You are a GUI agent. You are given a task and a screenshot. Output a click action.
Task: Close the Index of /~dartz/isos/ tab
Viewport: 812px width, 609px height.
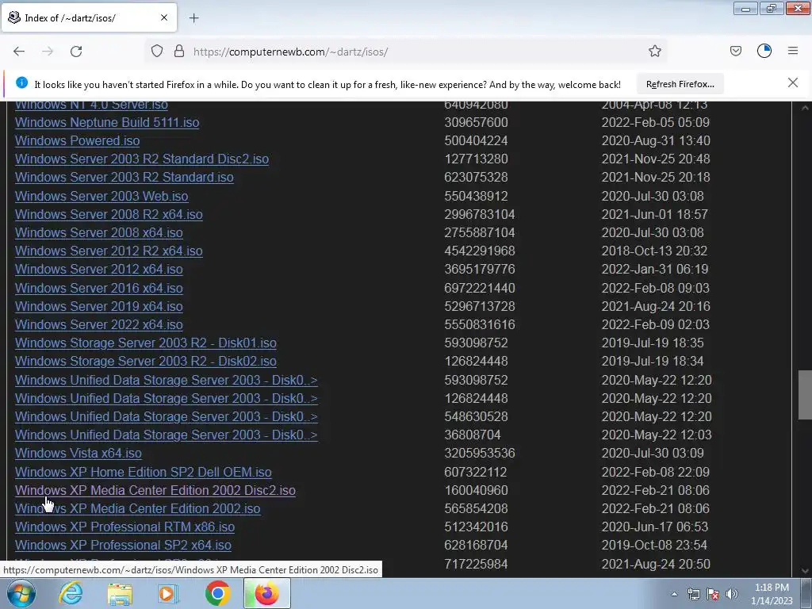(x=164, y=17)
